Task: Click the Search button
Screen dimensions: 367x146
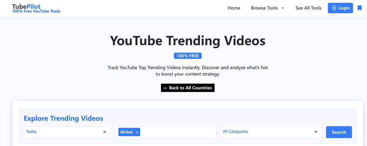Action: point(339,132)
